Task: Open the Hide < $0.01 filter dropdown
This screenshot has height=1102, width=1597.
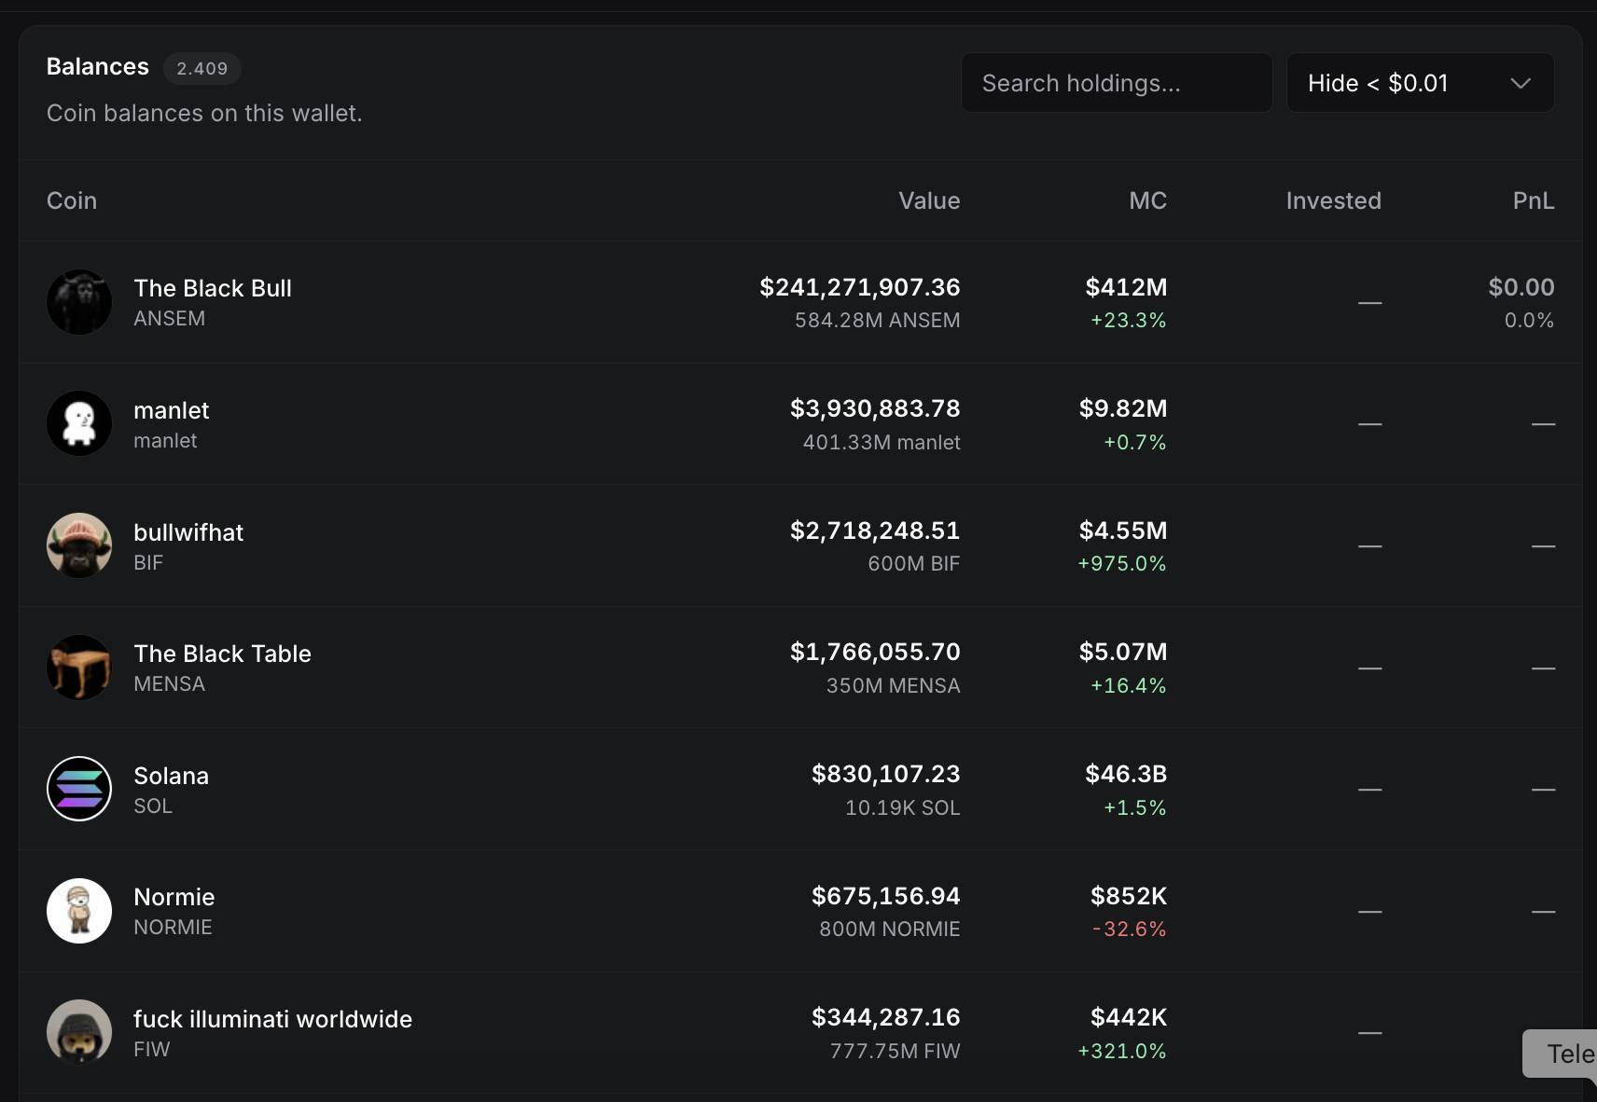Action: [1420, 83]
